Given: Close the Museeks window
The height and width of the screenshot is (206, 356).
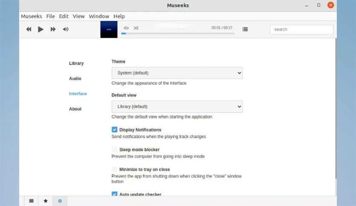Looking at the screenshot, I should coord(330,5).
